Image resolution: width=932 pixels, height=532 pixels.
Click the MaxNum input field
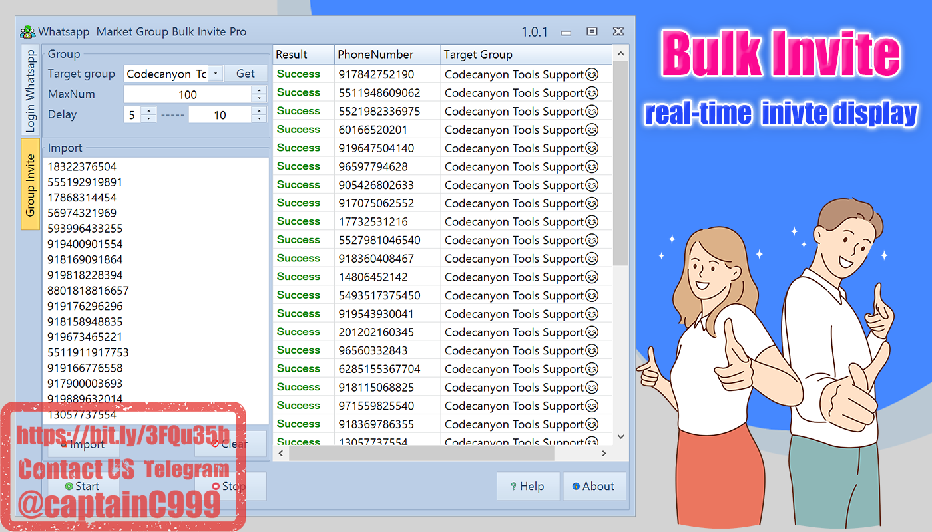click(188, 94)
